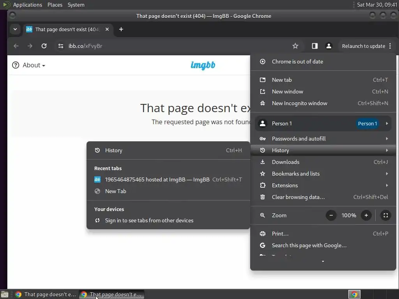This screenshot has height=299, width=399.
Task: Click the sync icon beside Sign in
Action: coord(97,220)
